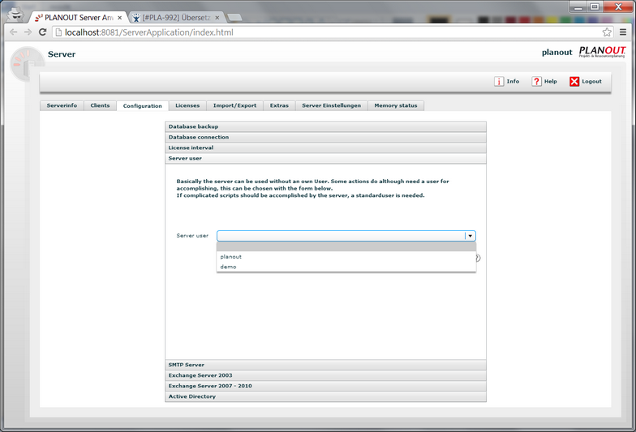This screenshot has width=636, height=432.
Task: Select the Configuration tab
Action: pyautogui.click(x=143, y=105)
